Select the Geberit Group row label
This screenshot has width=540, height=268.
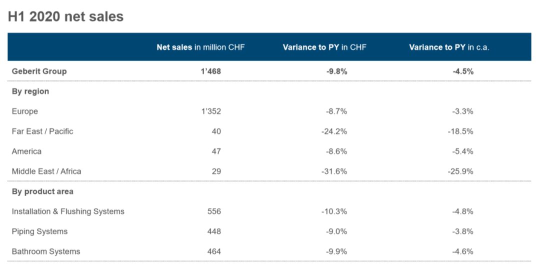[x=39, y=71]
